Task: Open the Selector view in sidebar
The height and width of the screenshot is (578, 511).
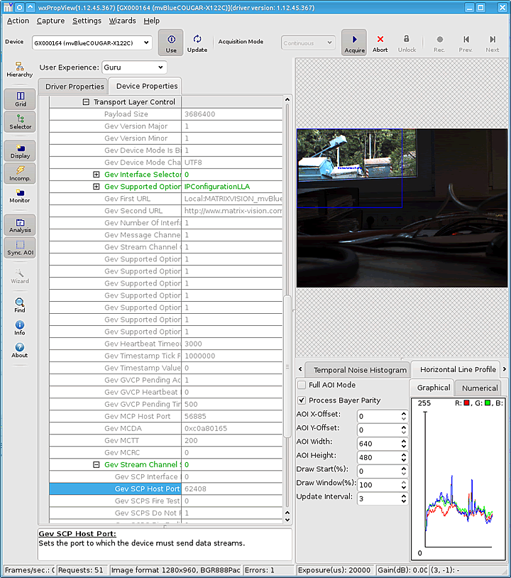Action: tap(21, 121)
